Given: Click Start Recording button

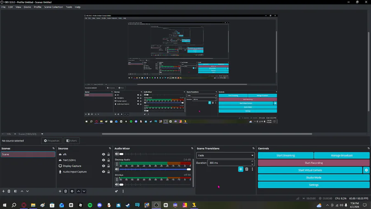Looking at the screenshot, I should (x=314, y=163).
